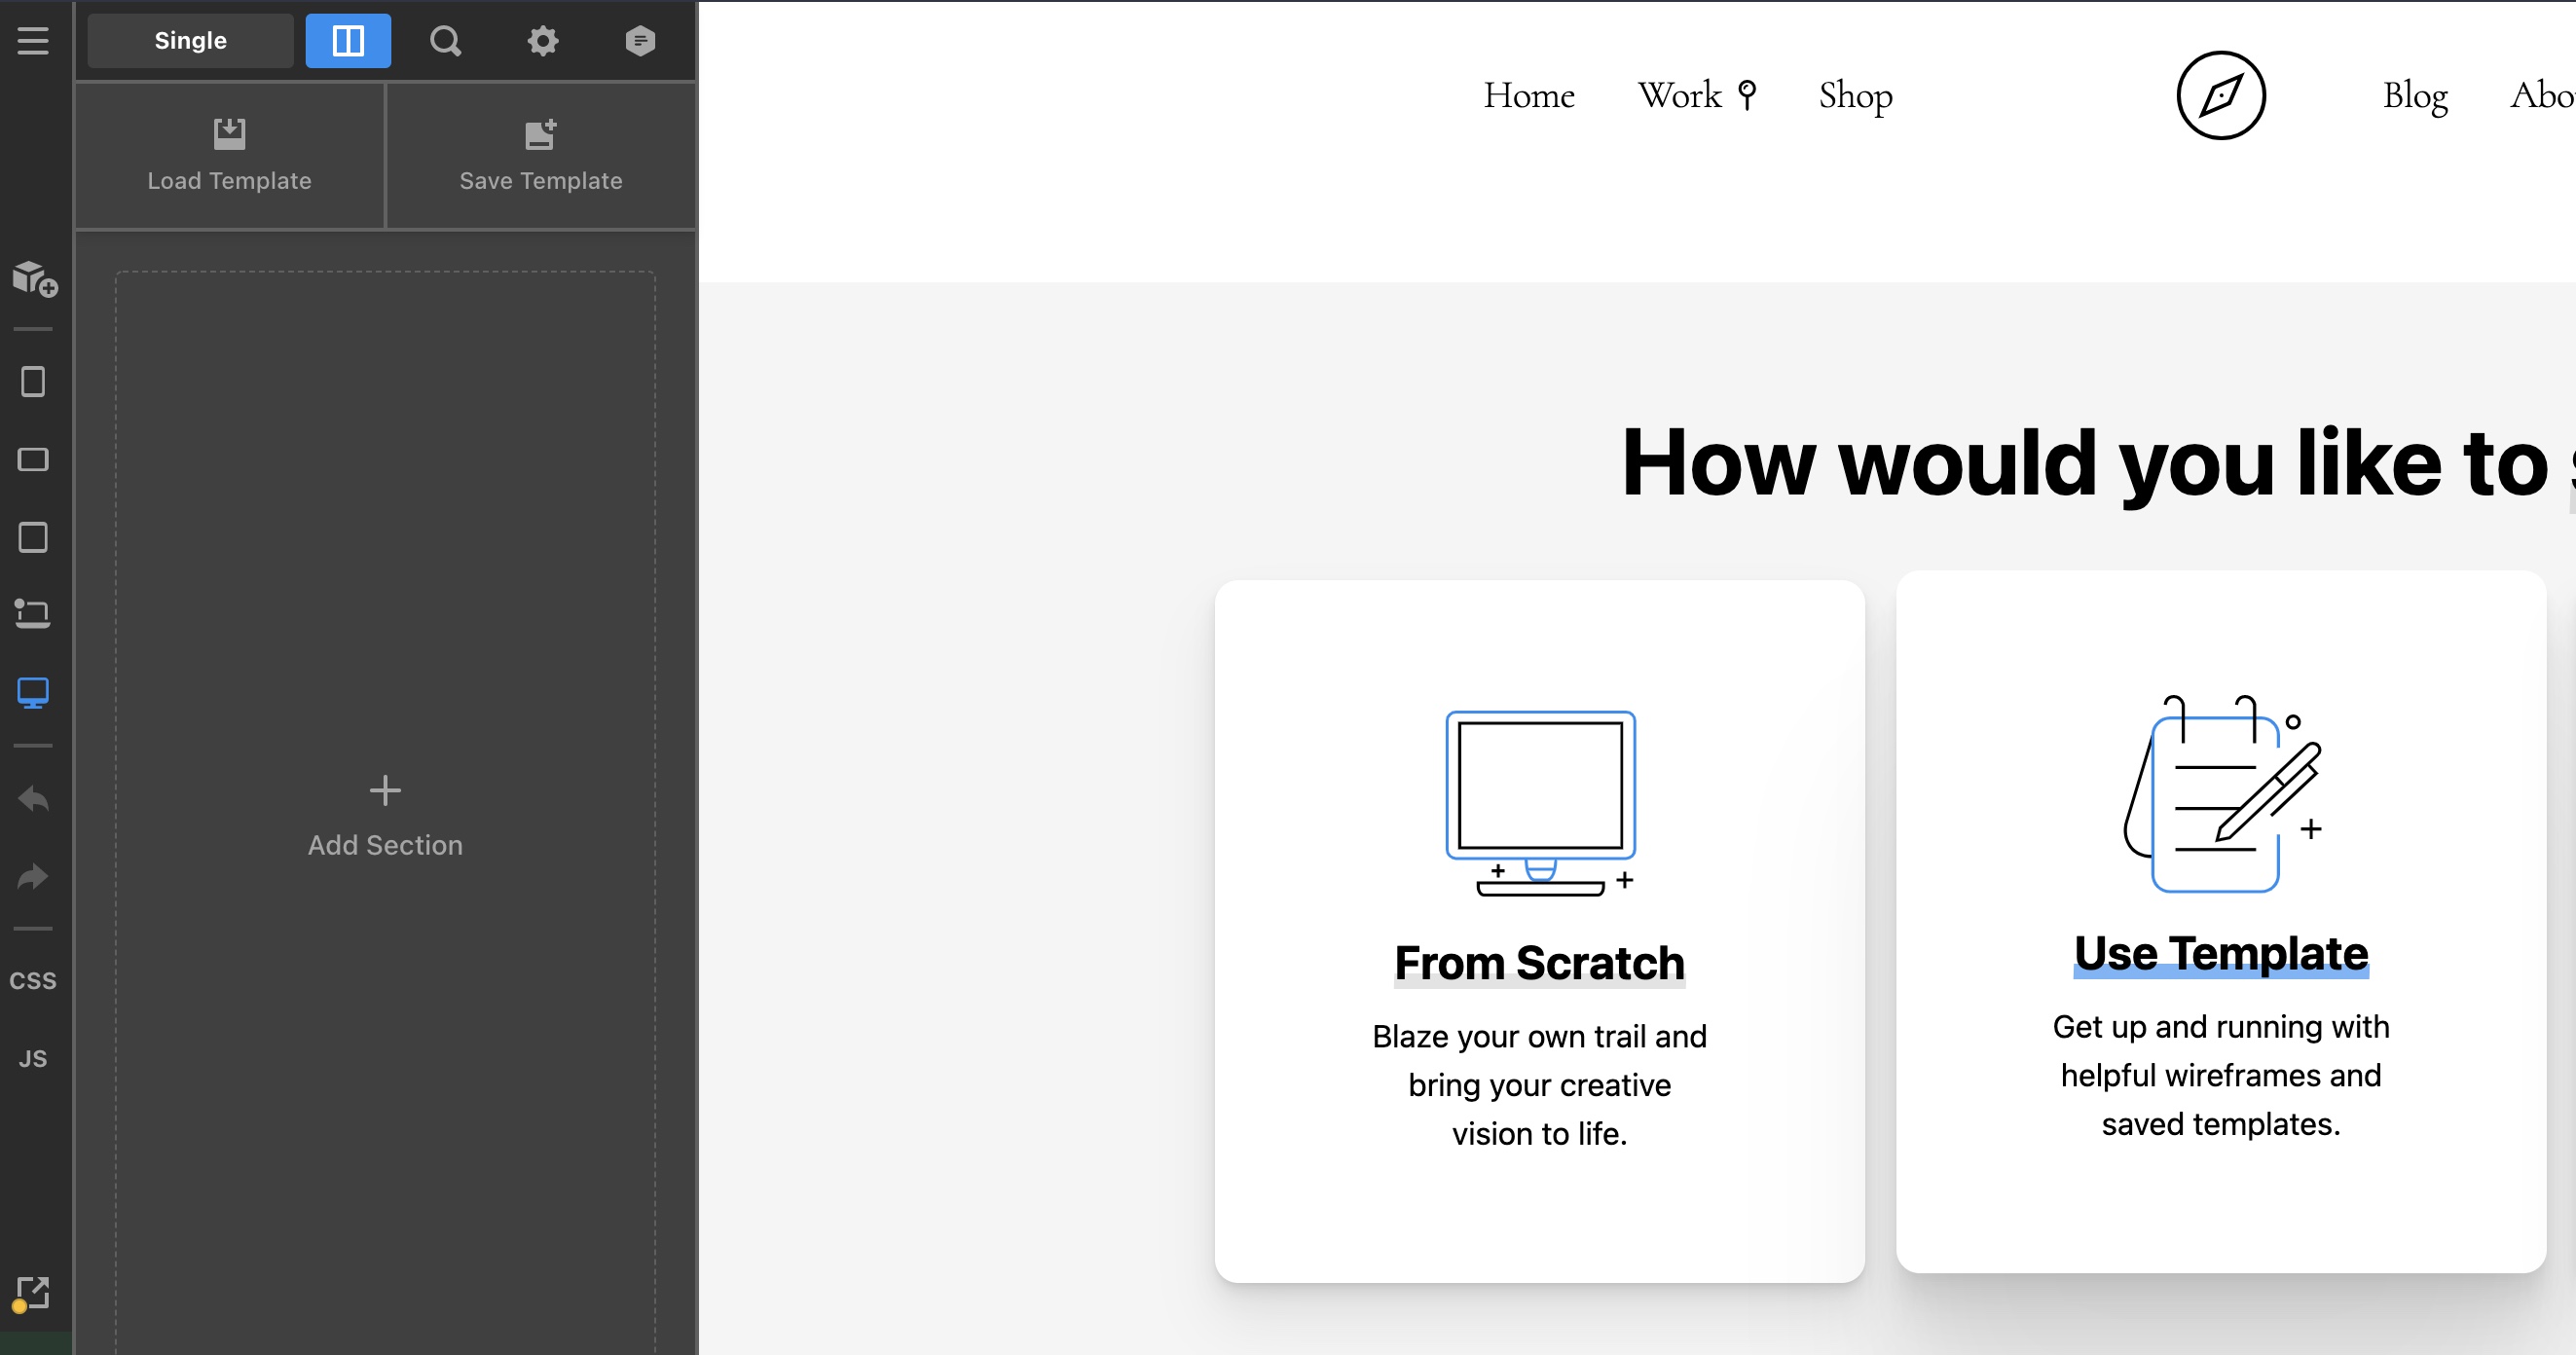
Task: Select the Single layout tab
Action: (x=190, y=41)
